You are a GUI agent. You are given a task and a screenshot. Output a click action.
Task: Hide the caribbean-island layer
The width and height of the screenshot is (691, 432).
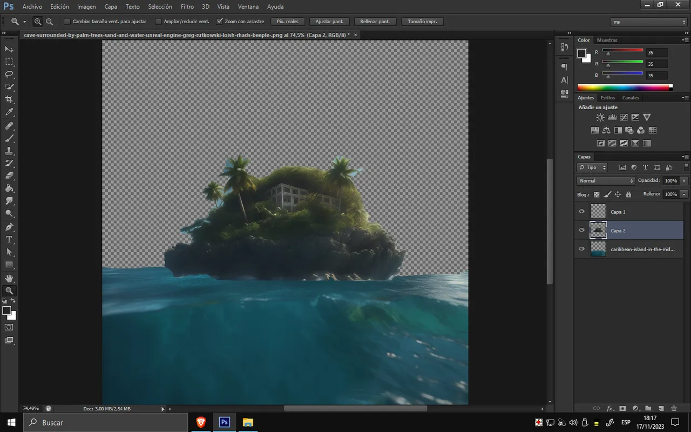click(581, 249)
